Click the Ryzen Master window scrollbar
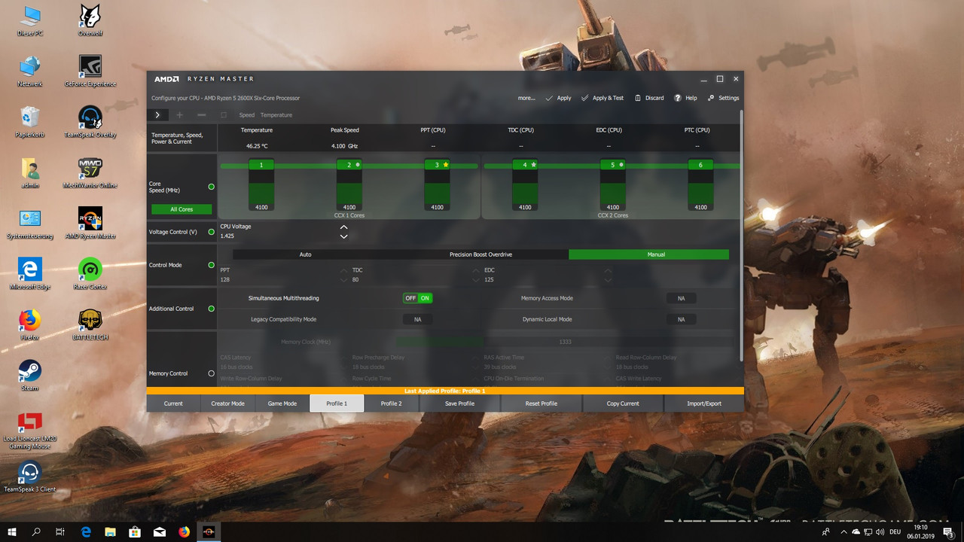964x542 pixels. click(x=741, y=235)
